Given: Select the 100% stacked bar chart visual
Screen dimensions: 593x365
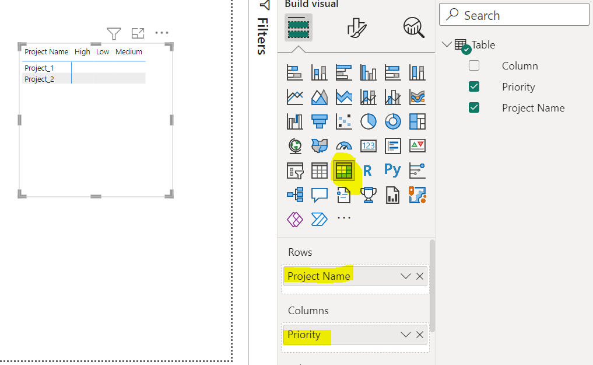Looking at the screenshot, I should coord(393,72).
